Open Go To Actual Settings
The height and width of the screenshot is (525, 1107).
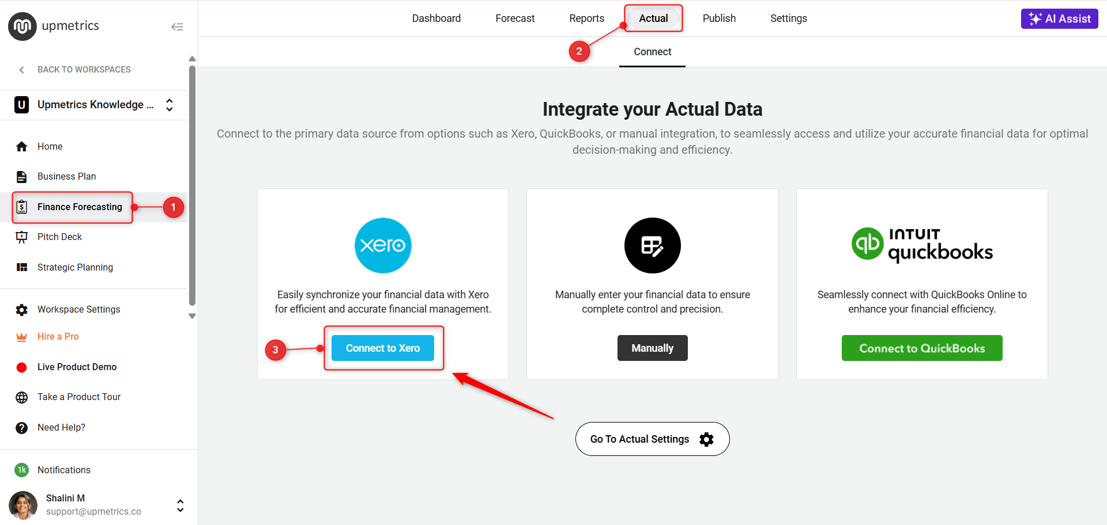tap(652, 439)
